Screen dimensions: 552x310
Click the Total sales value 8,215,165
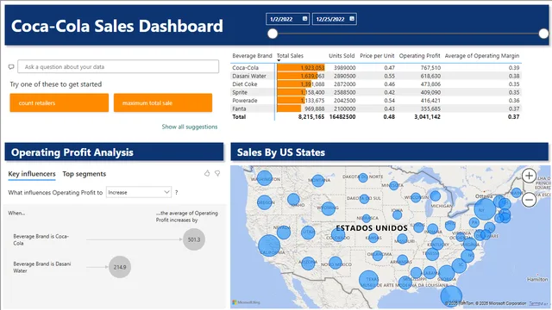(x=311, y=117)
